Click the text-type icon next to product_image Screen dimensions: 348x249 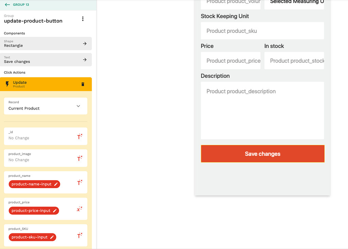(80, 157)
